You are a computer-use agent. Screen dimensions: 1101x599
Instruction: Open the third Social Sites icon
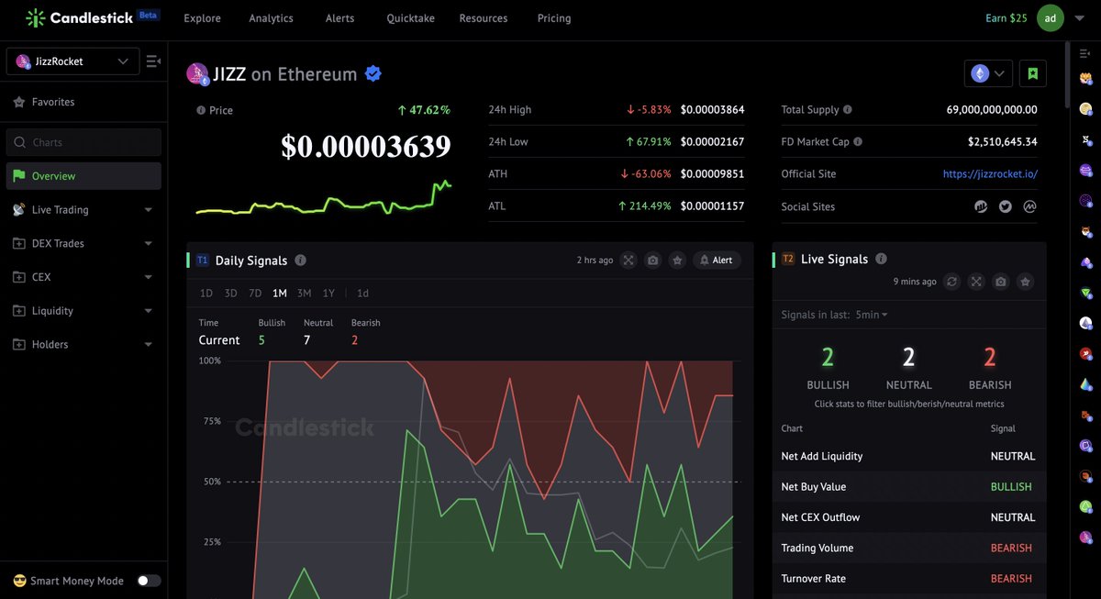point(1029,206)
